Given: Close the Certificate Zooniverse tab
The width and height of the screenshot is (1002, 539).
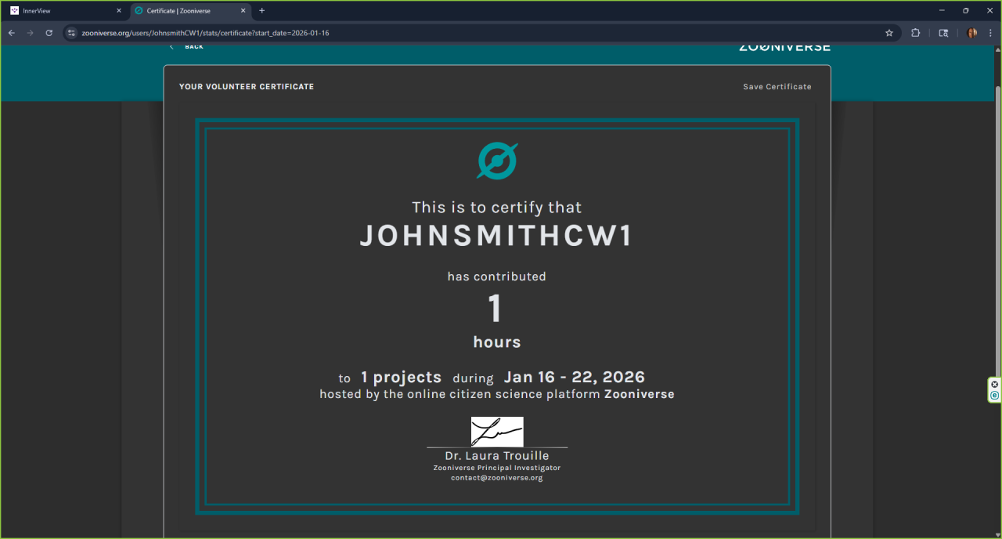Looking at the screenshot, I should pos(243,11).
